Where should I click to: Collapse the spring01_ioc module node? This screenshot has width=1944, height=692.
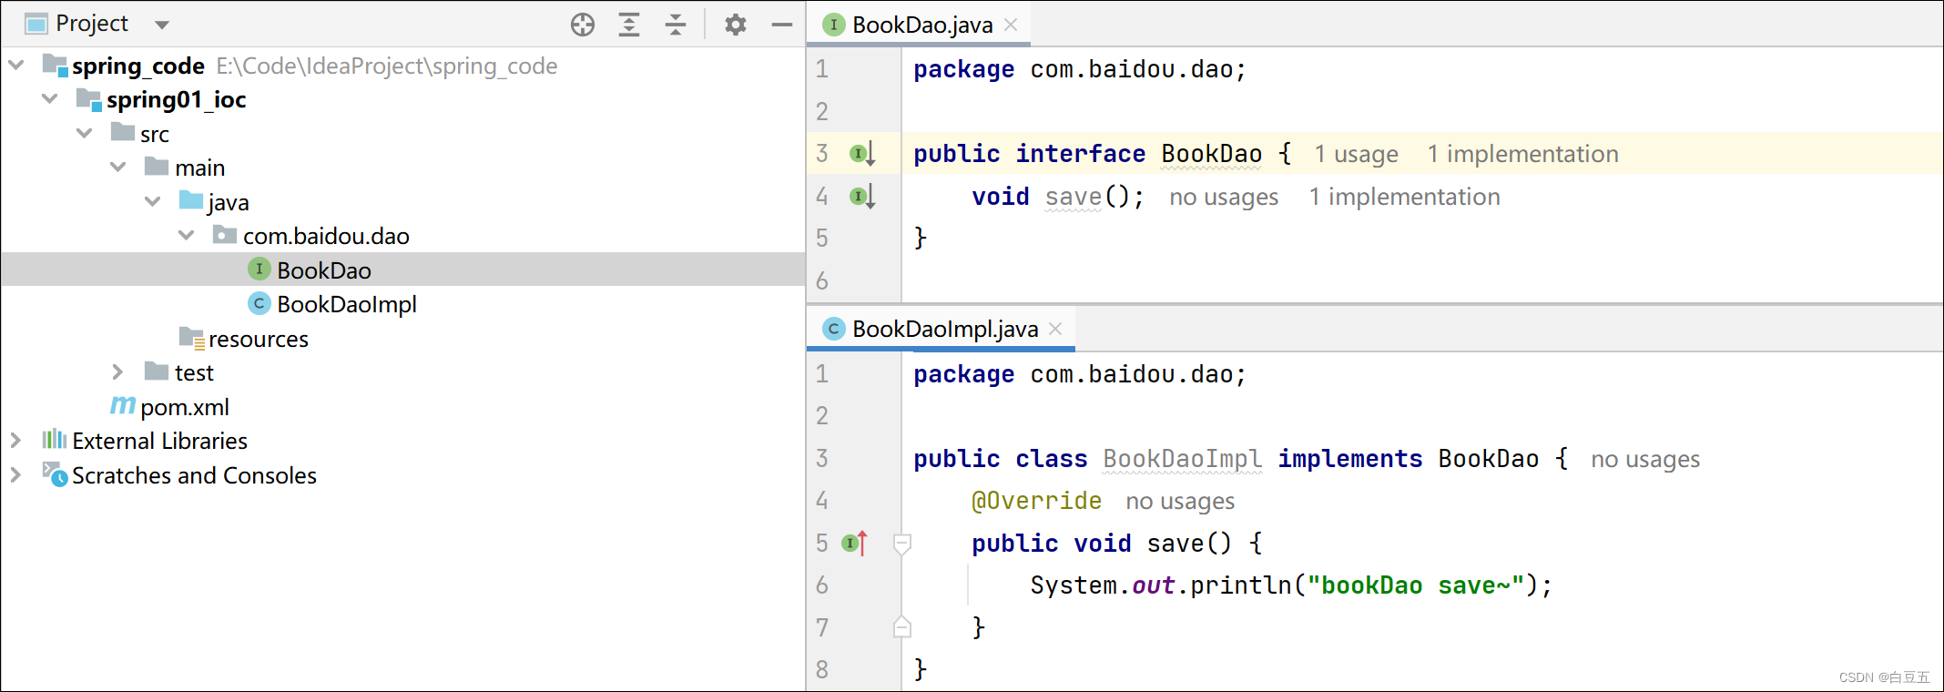[x=50, y=99]
